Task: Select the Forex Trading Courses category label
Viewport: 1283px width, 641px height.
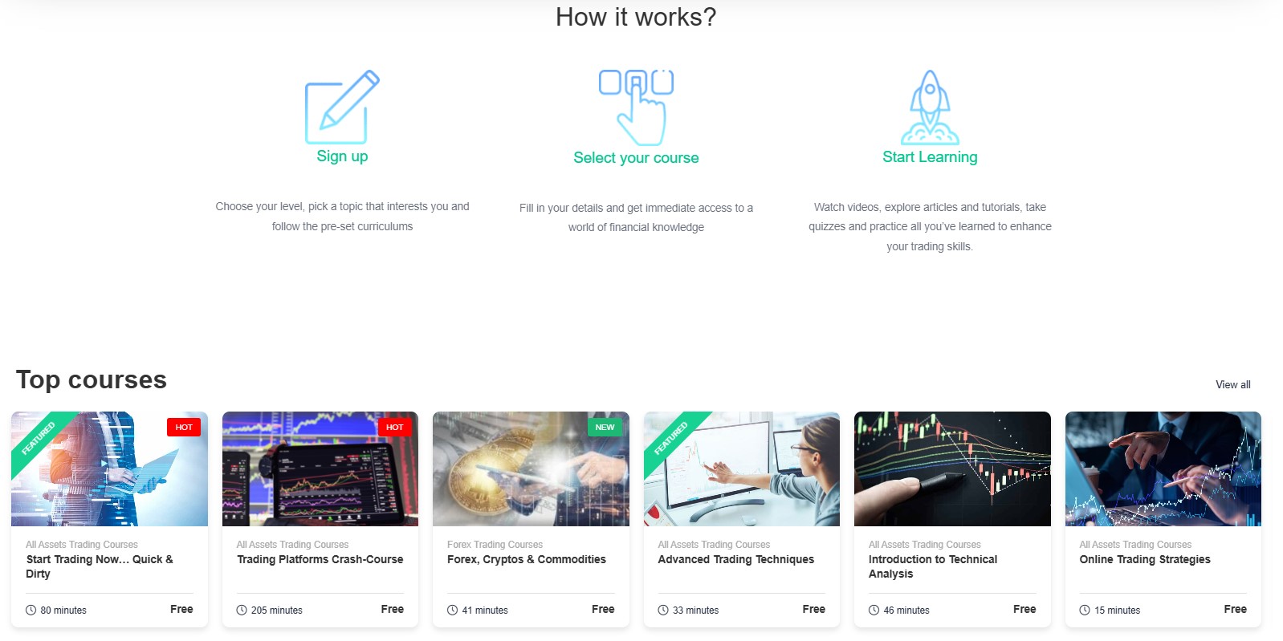Action: click(x=495, y=544)
